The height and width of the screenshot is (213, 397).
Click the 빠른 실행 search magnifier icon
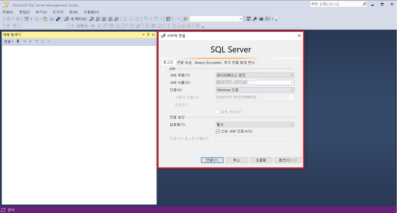(x=364, y=4)
